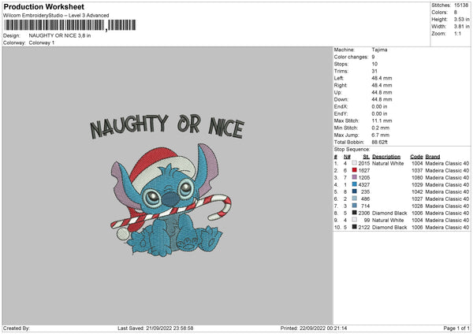Click the Page 1 of 1 indicator

456,328
